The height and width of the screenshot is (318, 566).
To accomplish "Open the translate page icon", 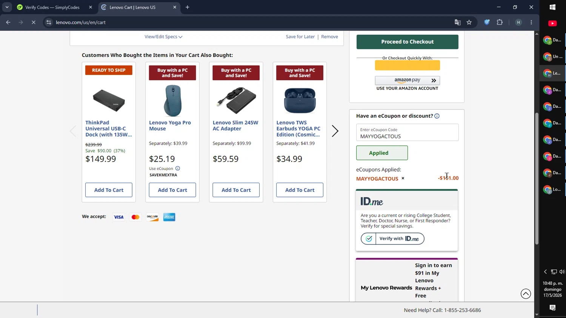I will tap(458, 22).
